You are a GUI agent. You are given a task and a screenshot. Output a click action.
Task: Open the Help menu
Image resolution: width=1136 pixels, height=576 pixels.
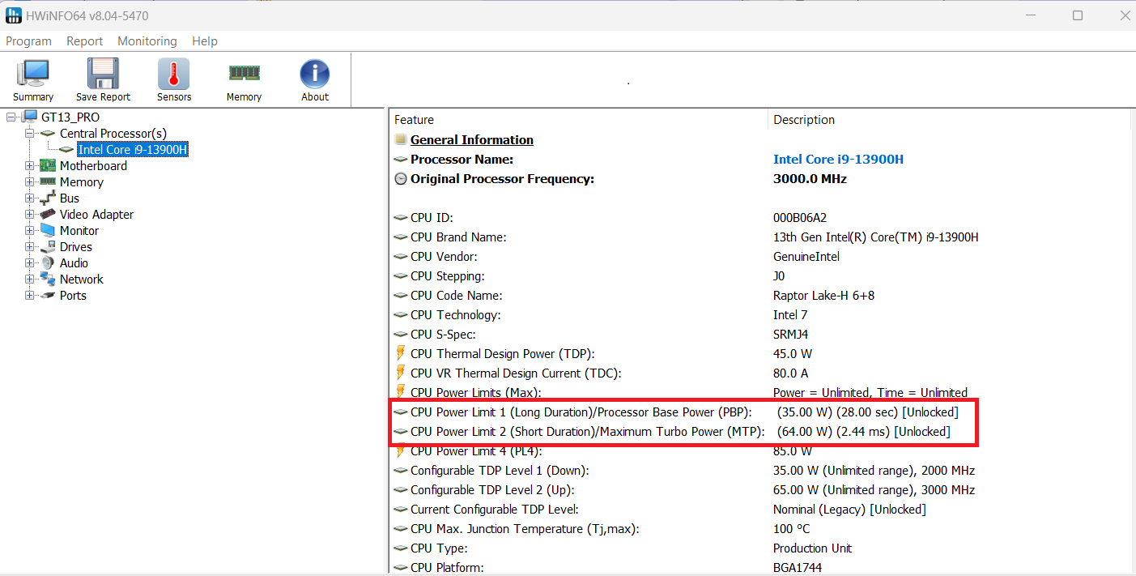coord(205,41)
